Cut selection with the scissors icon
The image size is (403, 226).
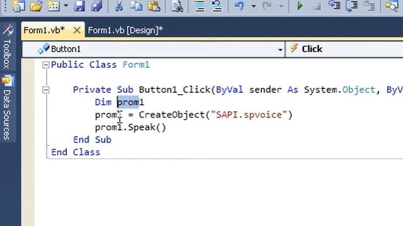pyautogui.click(x=119, y=6)
